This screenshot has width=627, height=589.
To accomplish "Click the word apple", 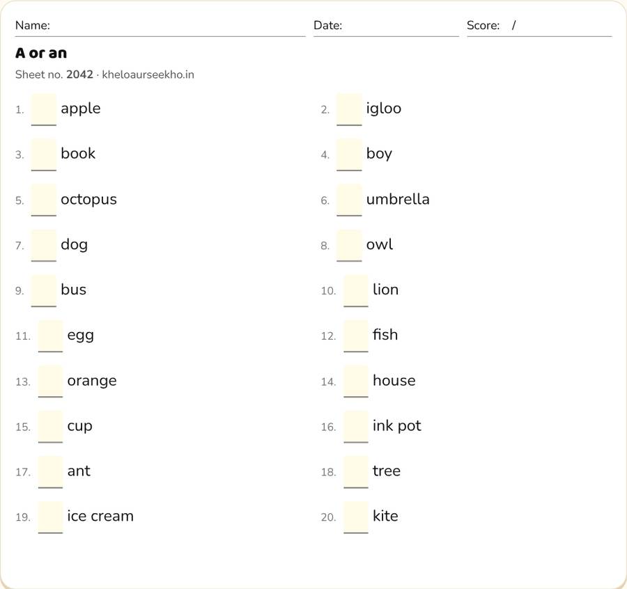I will pyautogui.click(x=81, y=109).
